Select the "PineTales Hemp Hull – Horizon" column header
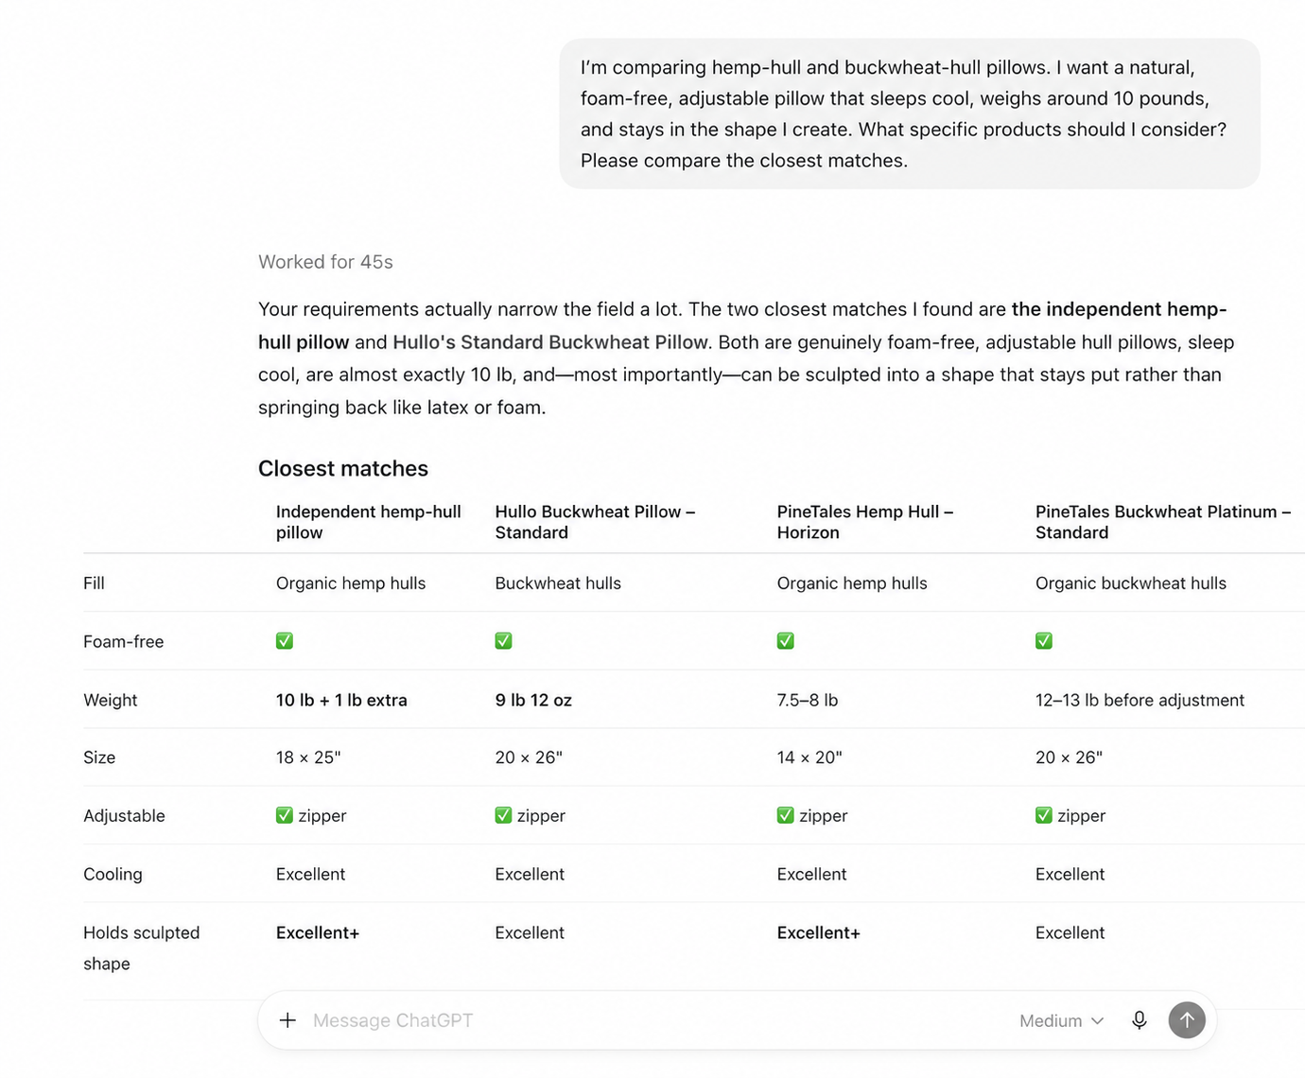This screenshot has width=1305, height=1078. click(x=865, y=522)
